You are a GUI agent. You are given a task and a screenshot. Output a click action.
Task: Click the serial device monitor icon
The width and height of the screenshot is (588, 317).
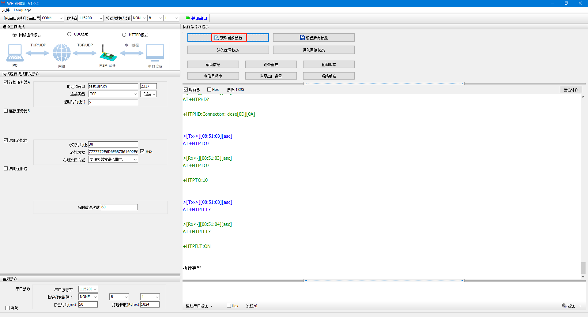pyautogui.click(x=155, y=53)
